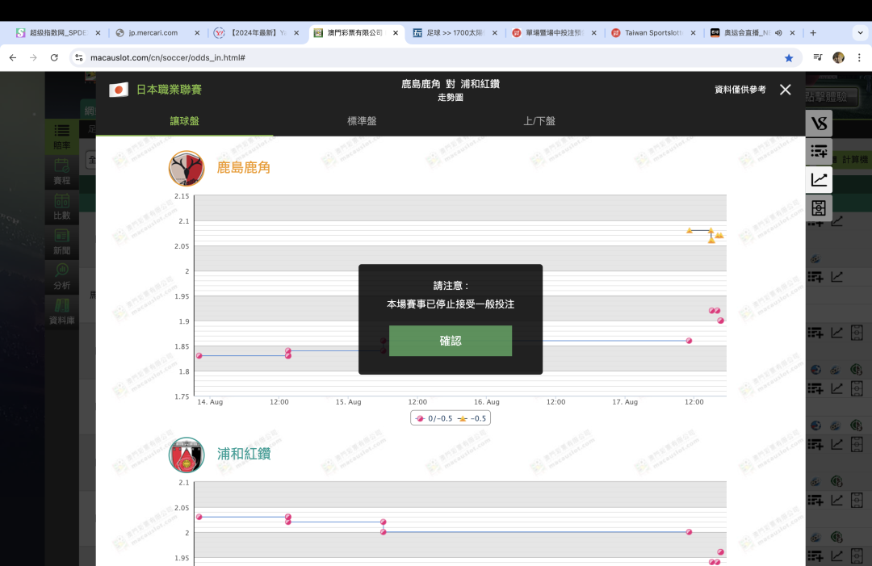Screen dimensions: 872x566
Task: Open 賠率 in the left sidebar
Action: pos(61,136)
